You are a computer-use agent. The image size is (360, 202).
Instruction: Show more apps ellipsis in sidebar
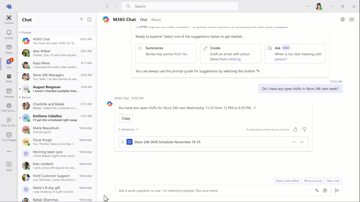(9, 151)
